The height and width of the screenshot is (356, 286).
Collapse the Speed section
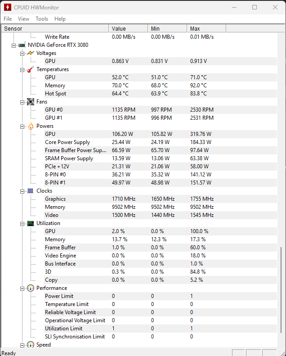point(22,345)
